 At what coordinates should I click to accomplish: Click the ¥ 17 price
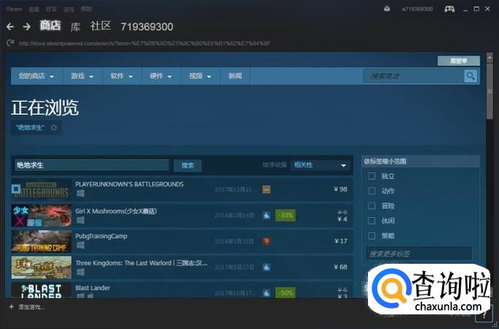[341, 241]
